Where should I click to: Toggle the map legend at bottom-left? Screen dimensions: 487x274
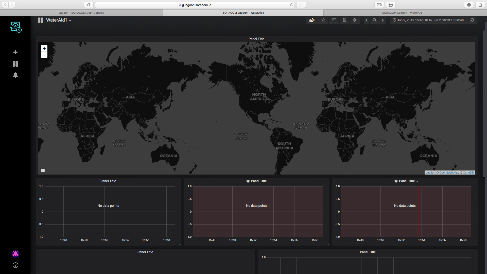(43, 170)
